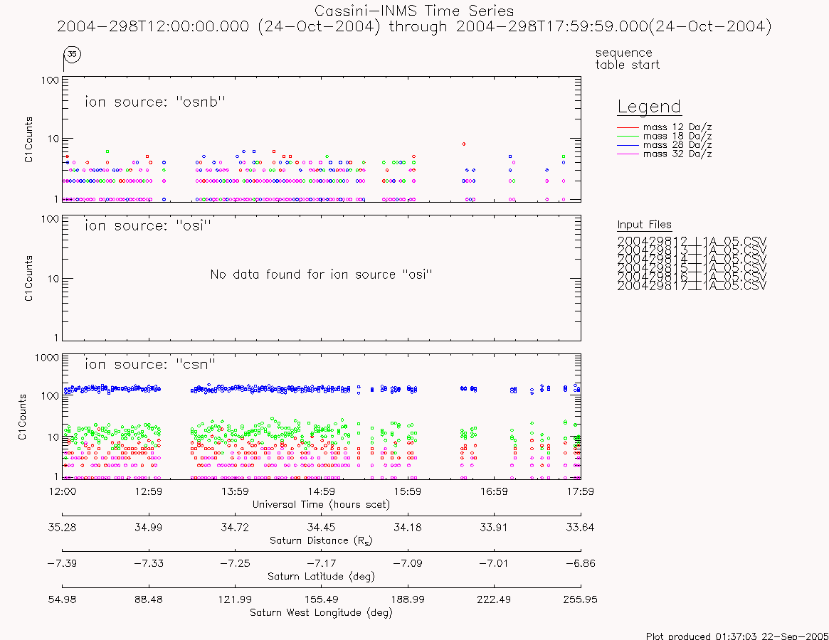Click the 88.48 west longitude value
Image resolution: width=829 pixels, height=640 pixels.
pos(149,600)
